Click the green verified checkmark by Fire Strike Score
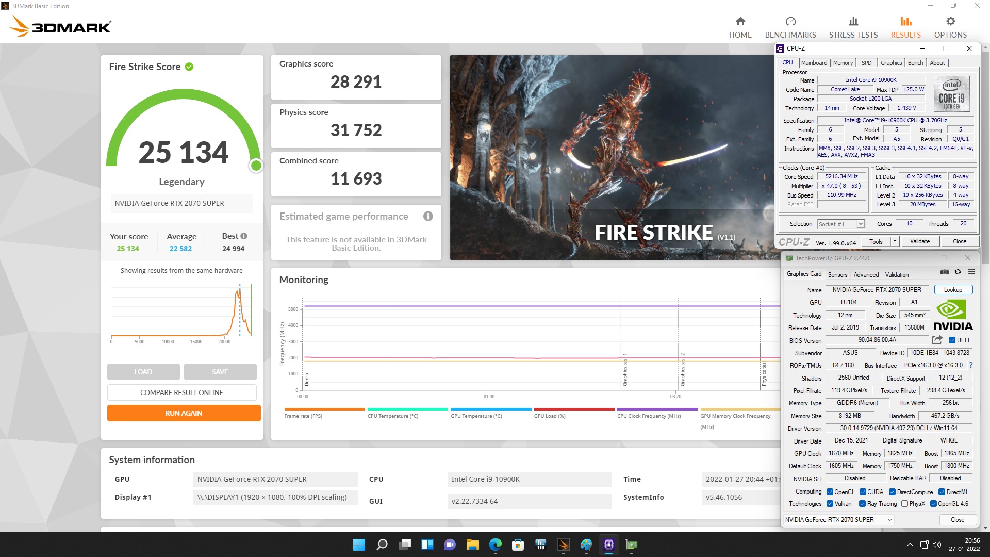This screenshot has width=990, height=557. tap(189, 67)
